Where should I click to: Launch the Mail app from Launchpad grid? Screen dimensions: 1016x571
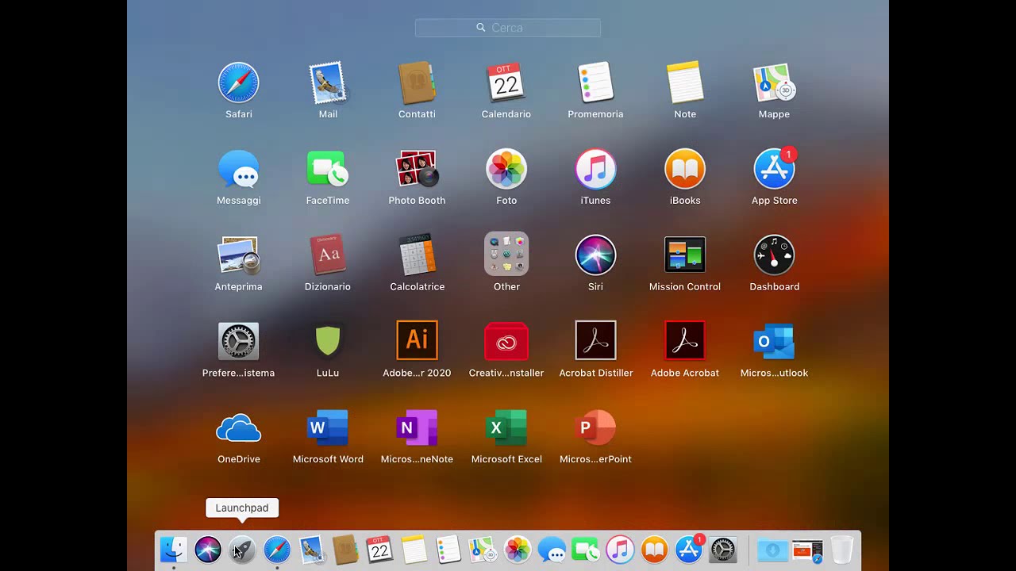tap(328, 83)
